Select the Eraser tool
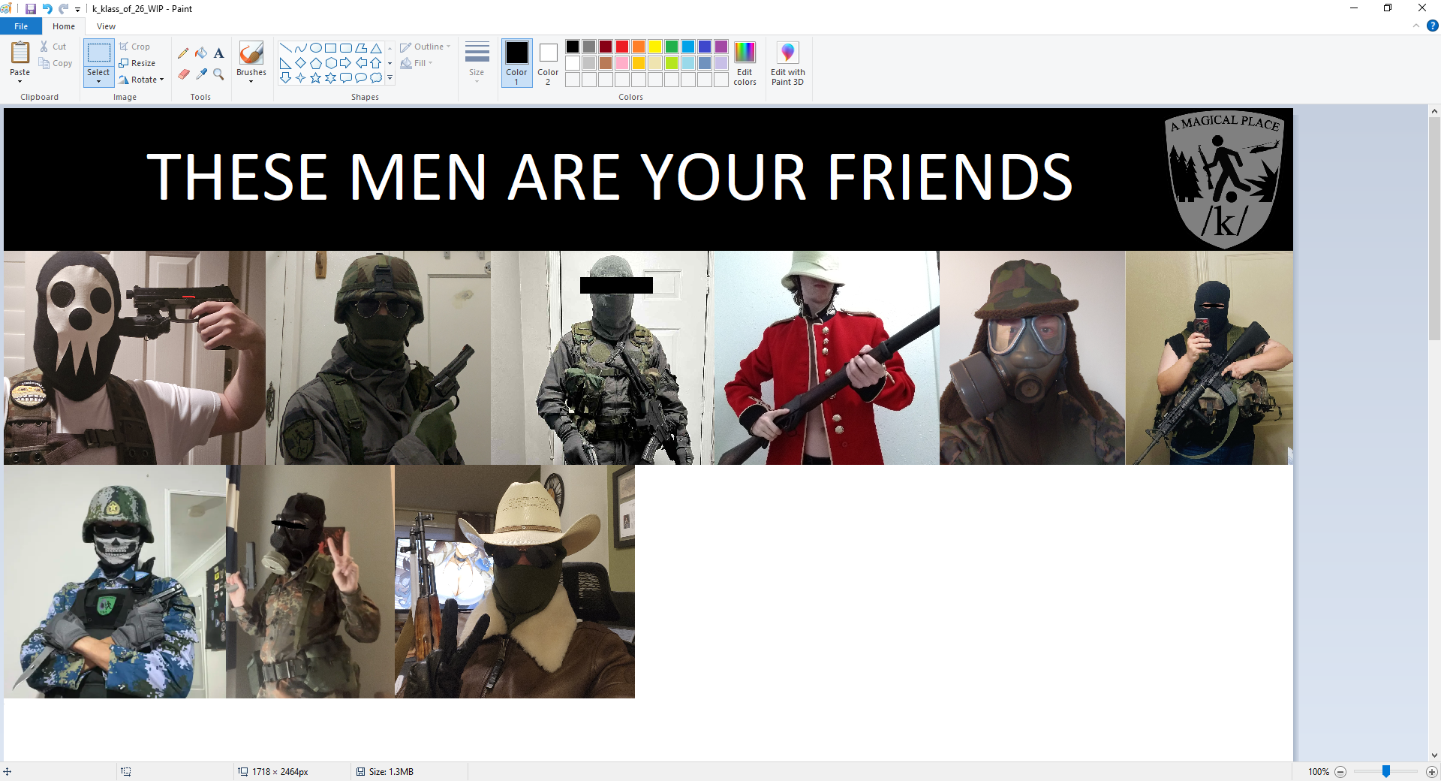The image size is (1441, 781). 183,74
